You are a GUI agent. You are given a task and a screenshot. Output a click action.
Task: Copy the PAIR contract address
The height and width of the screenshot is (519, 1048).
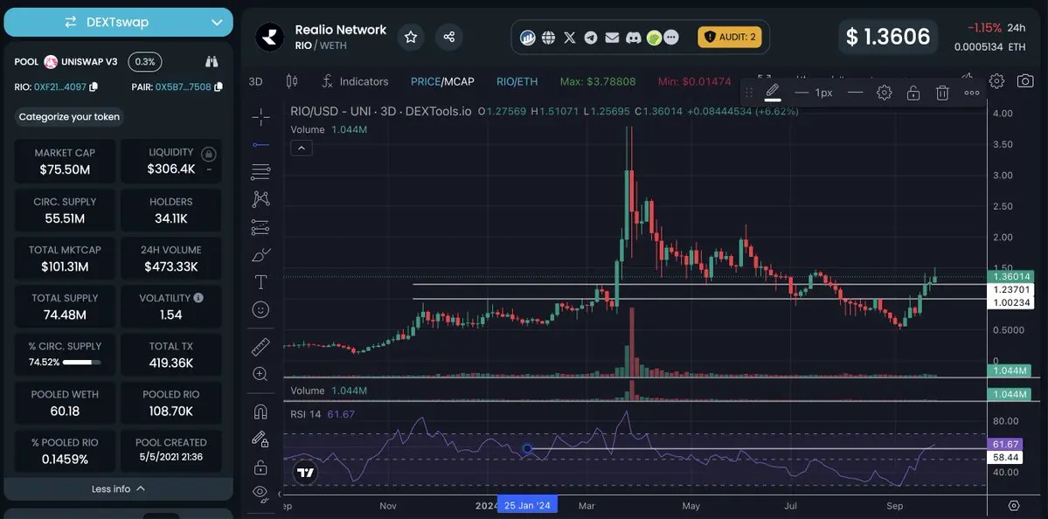point(219,86)
